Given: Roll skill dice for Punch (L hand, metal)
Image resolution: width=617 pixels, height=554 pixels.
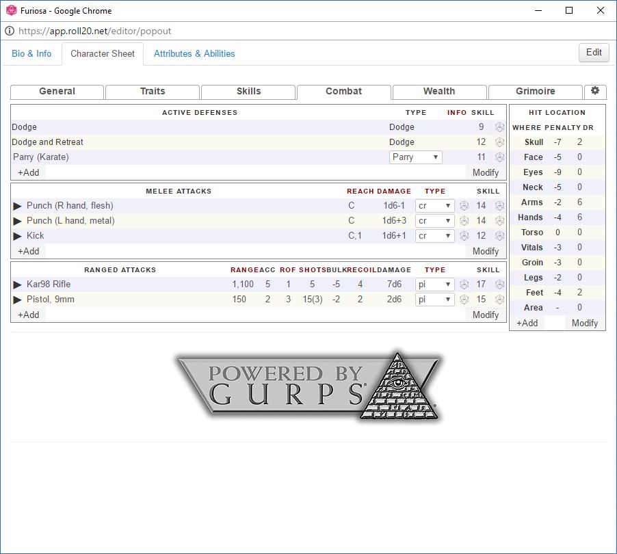Looking at the screenshot, I should [x=499, y=221].
